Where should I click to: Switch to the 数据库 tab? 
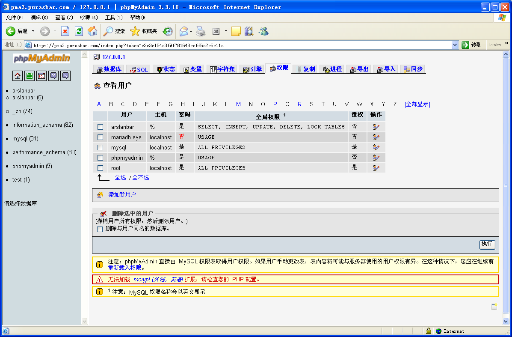(109, 69)
